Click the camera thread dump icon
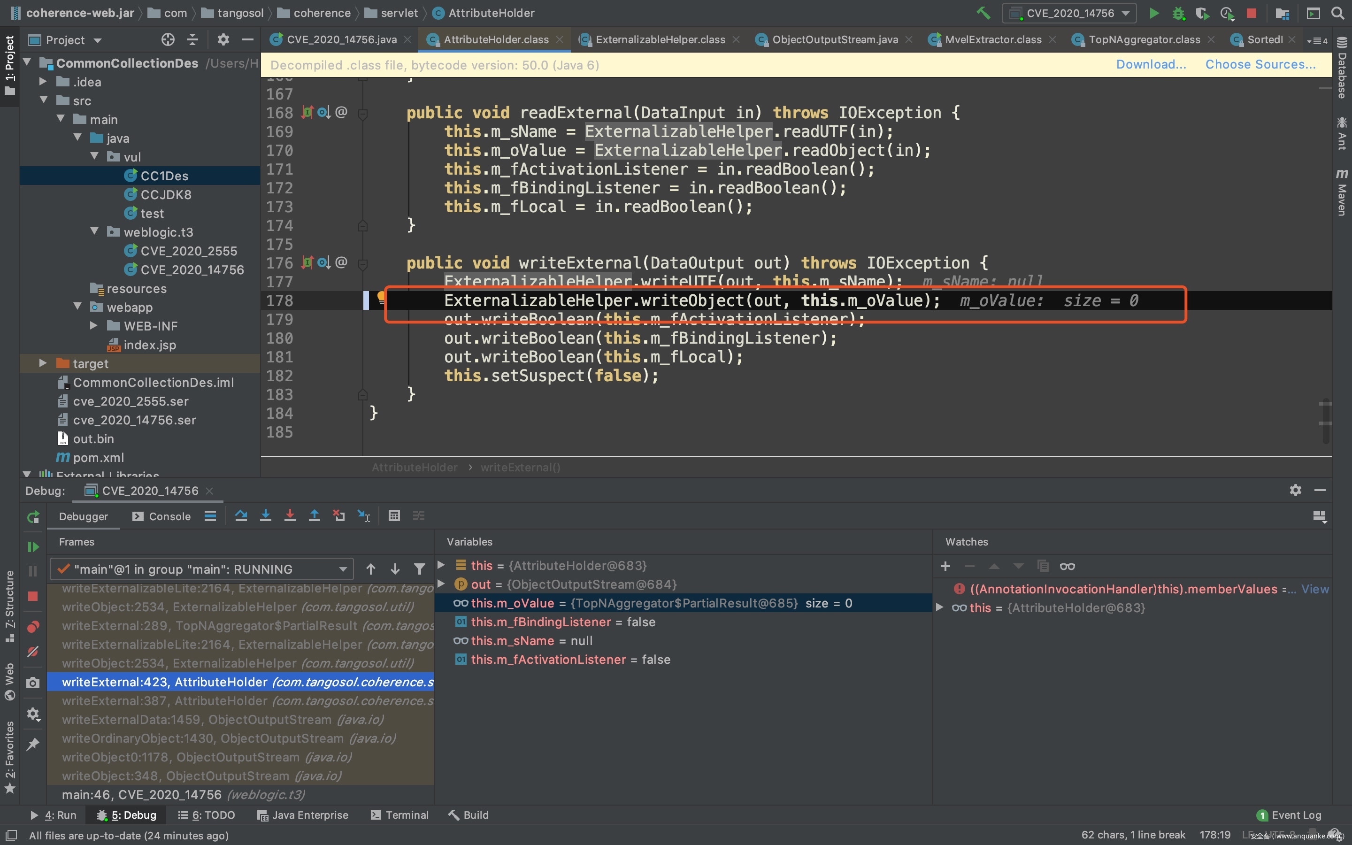Image resolution: width=1352 pixels, height=845 pixels. click(x=33, y=683)
